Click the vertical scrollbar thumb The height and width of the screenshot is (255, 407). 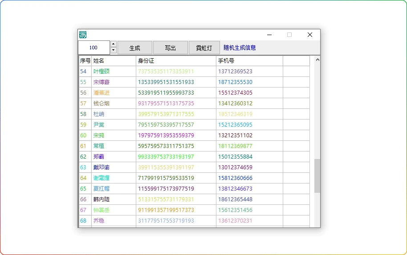click(317, 176)
